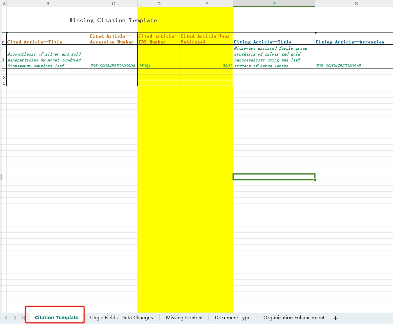Switch to the Missing Content sheet tab

coord(184,318)
